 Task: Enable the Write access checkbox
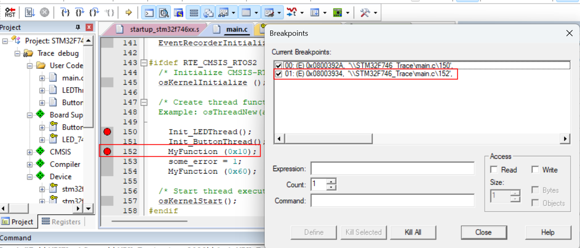click(x=535, y=170)
